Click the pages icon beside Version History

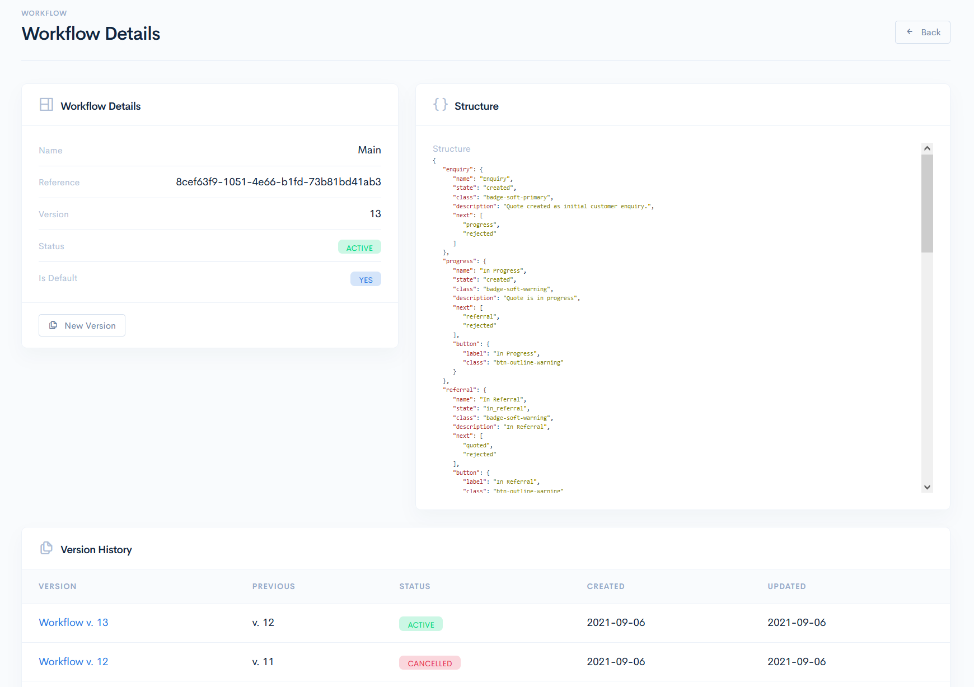pyautogui.click(x=46, y=548)
